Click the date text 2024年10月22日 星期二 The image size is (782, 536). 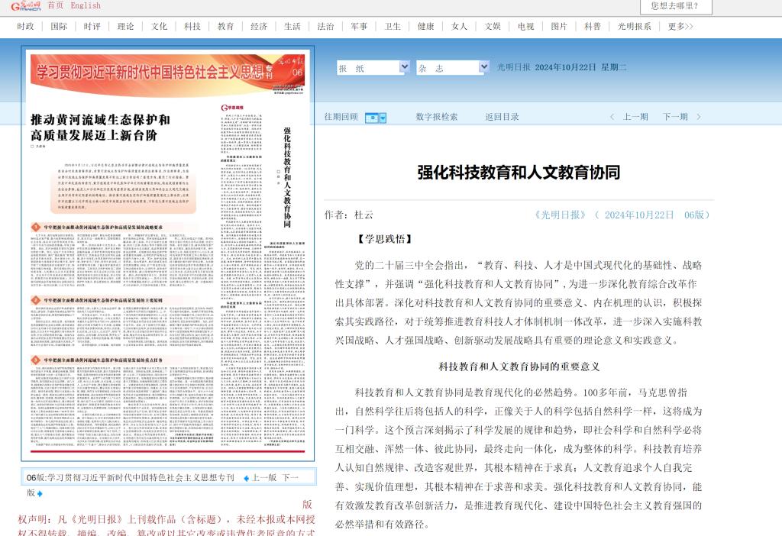(x=581, y=67)
